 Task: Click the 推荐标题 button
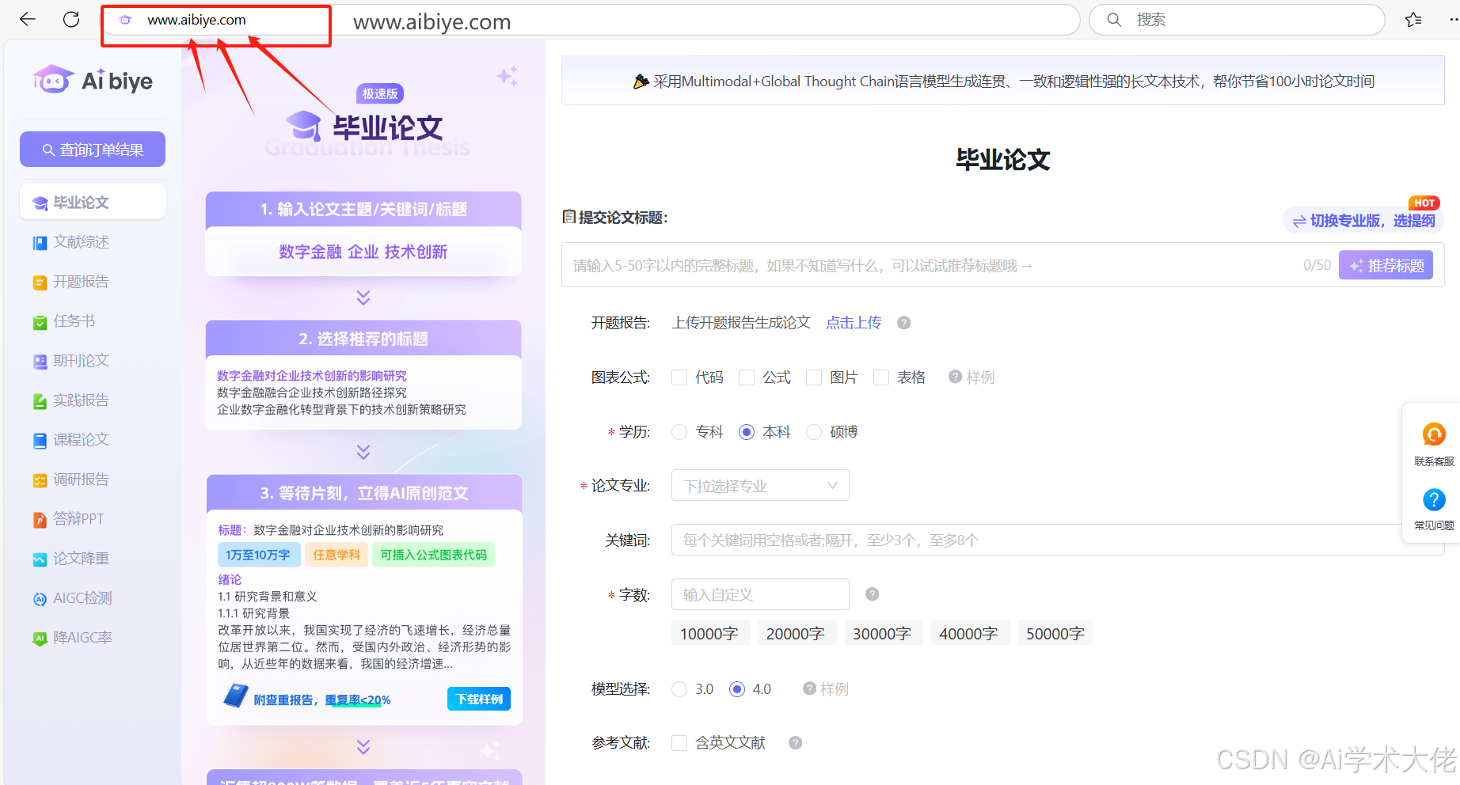coord(1385,264)
